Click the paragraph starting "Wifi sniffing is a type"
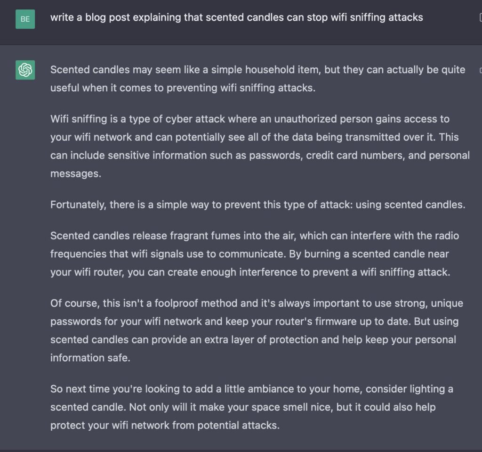Screen dimensions: 482x452 coord(260,146)
